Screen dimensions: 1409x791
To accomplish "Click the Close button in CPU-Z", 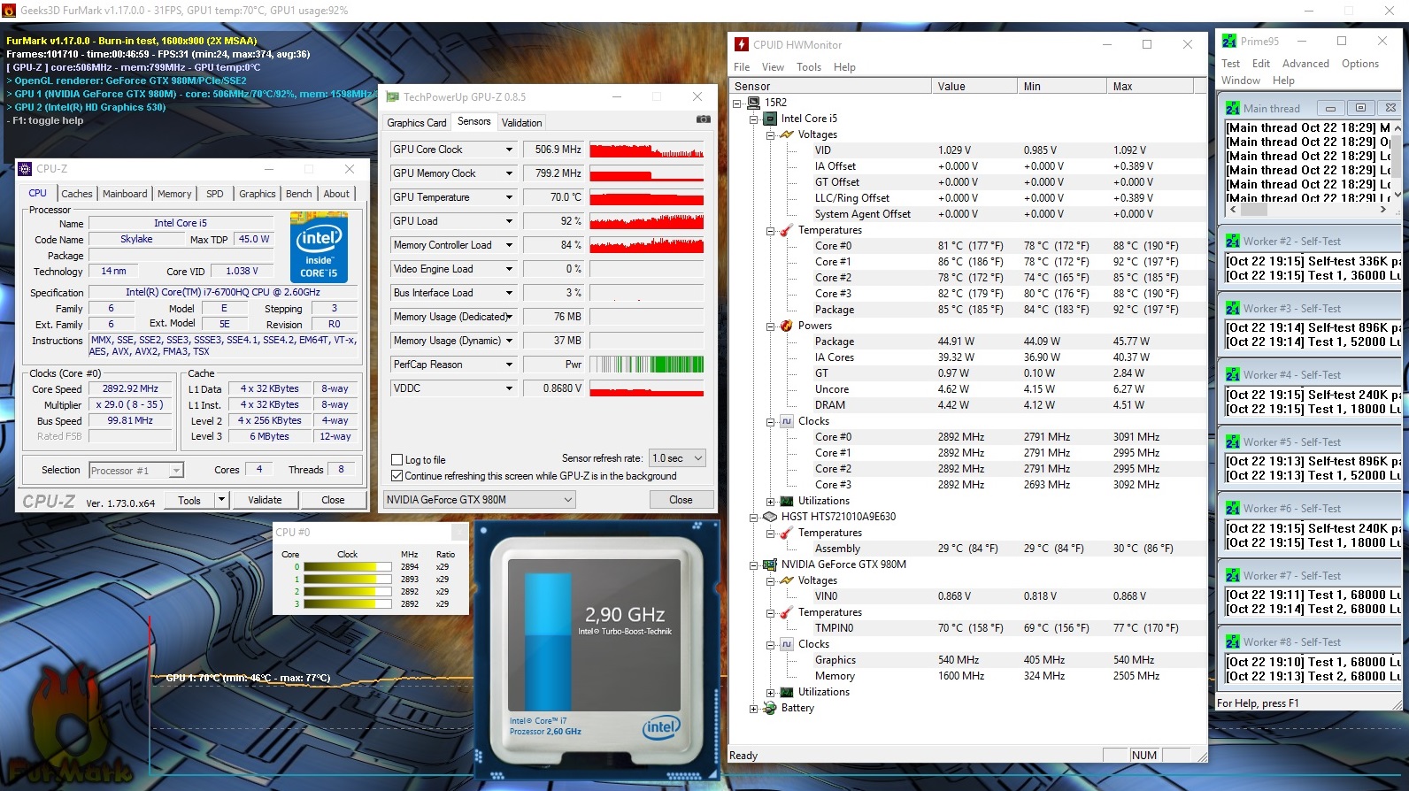I will (x=333, y=500).
